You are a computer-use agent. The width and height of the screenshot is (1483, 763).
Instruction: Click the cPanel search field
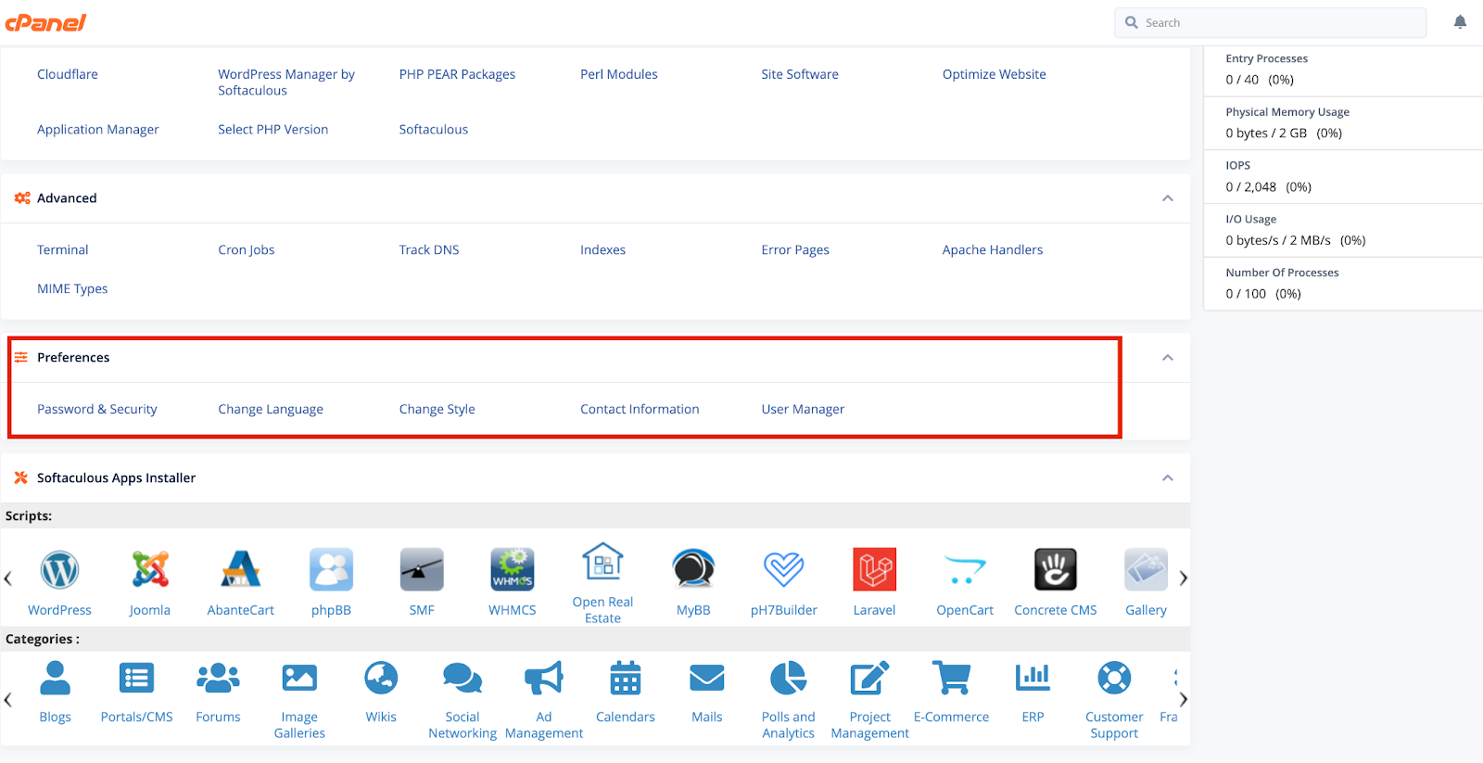click(1270, 22)
